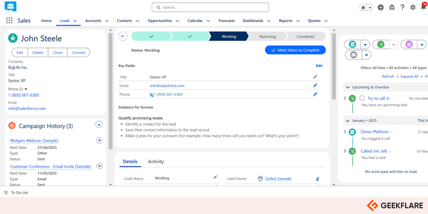Viewport: 428px width, 214px height.
Task: Click the Called Jim task icon
Action: (x=352, y=151)
